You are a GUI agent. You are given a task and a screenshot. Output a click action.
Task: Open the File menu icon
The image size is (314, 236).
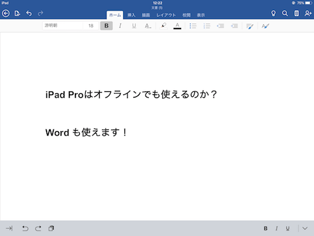[18, 13]
